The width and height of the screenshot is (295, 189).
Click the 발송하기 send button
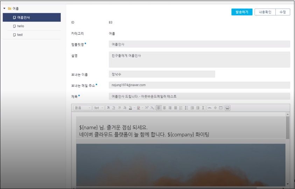click(x=242, y=12)
